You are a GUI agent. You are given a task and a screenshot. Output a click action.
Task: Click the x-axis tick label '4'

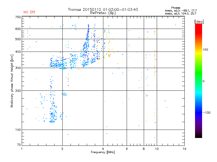[x=103, y=149]
